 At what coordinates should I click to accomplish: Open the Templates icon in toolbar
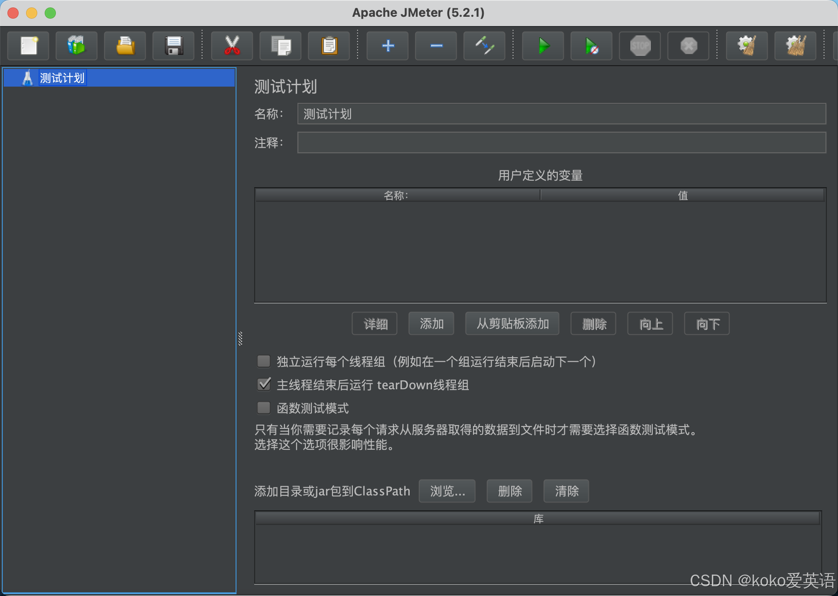[76, 46]
